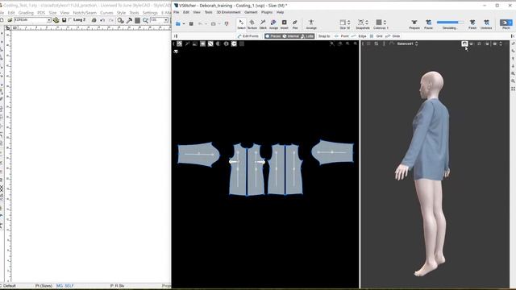Open the Size M selector
Viewport: 516px width, 290px height.
tap(344, 23)
